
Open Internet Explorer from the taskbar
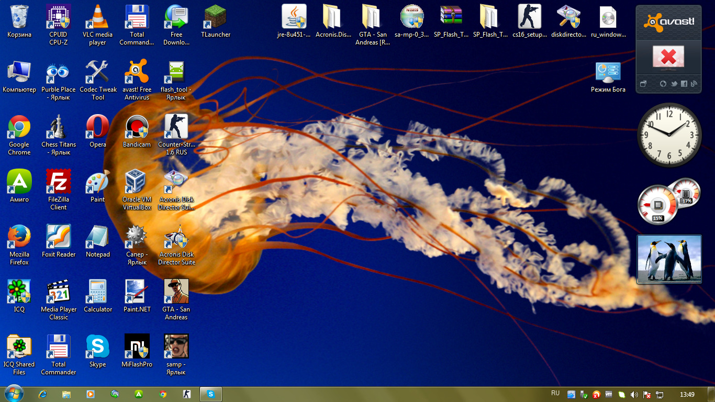pyautogui.click(x=43, y=394)
